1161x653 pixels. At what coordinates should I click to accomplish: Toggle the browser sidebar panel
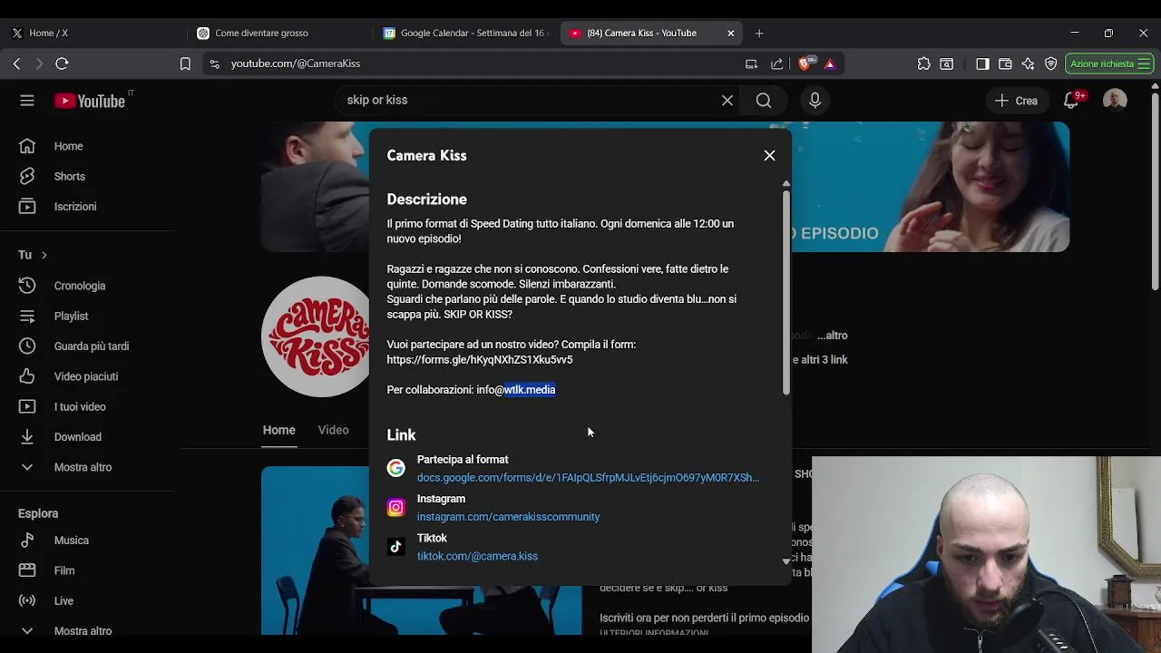(982, 63)
